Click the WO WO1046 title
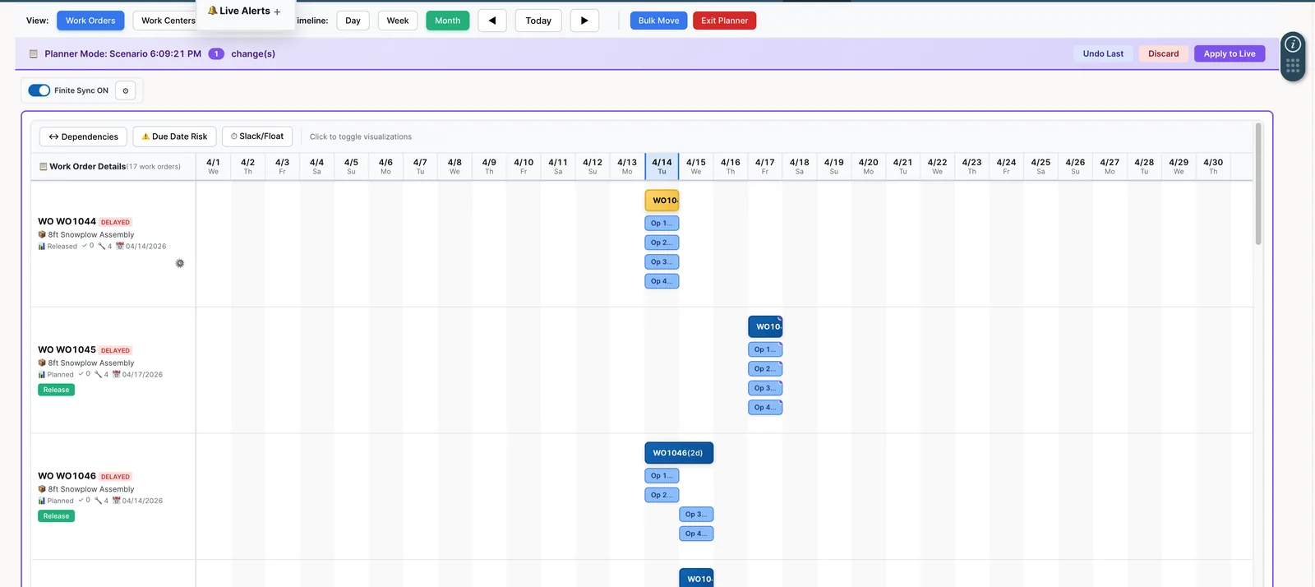The height and width of the screenshot is (587, 1315). [67, 476]
